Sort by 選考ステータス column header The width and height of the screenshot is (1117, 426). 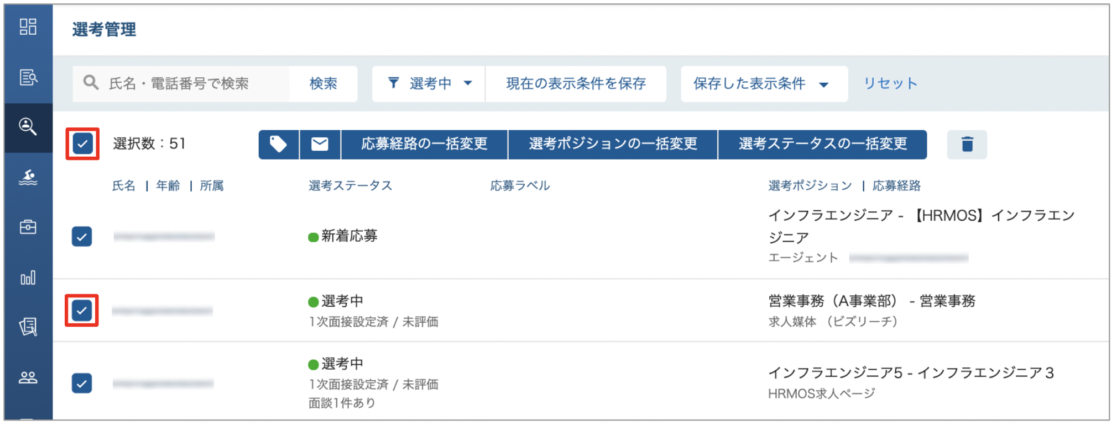350,186
